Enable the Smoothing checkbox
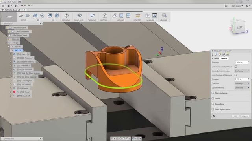The height and width of the screenshot is (141, 252). (213, 104)
